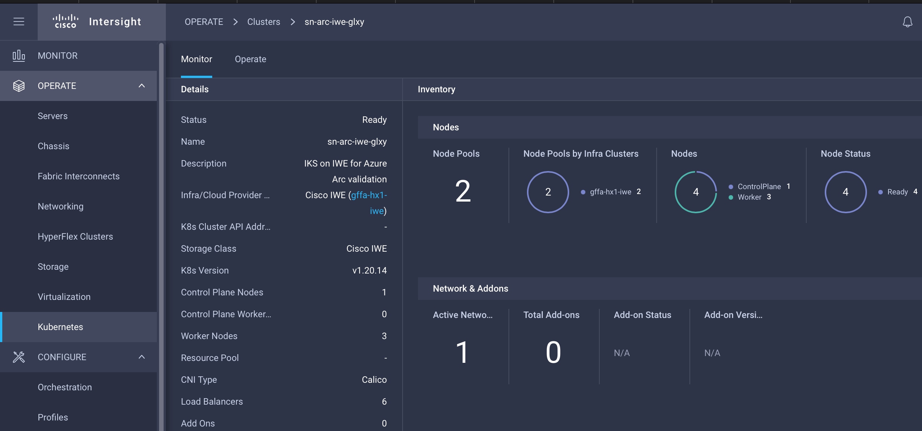Open the notifications bell
This screenshot has width=922, height=431.
(907, 22)
